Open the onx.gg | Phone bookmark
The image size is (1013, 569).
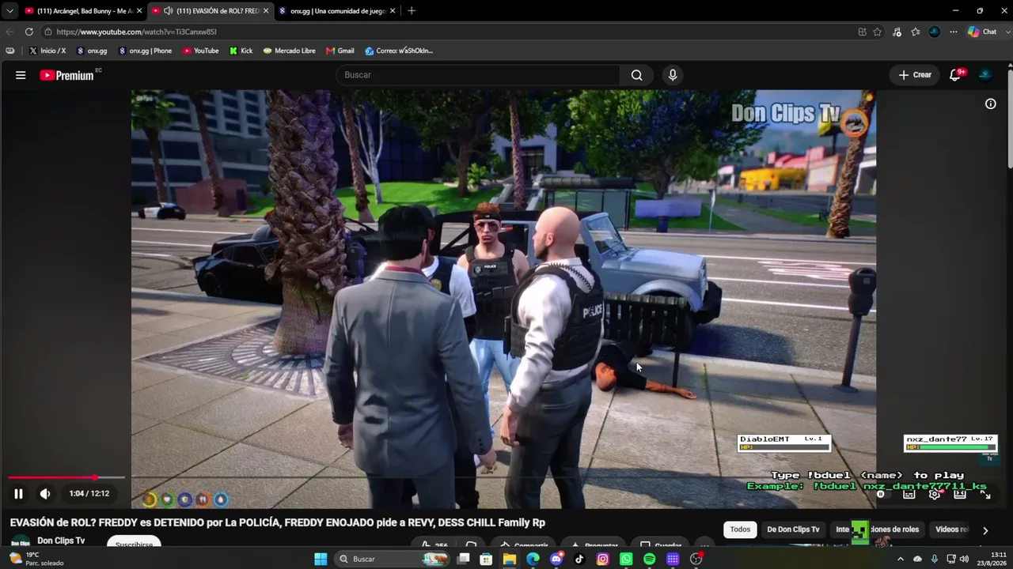tap(145, 51)
